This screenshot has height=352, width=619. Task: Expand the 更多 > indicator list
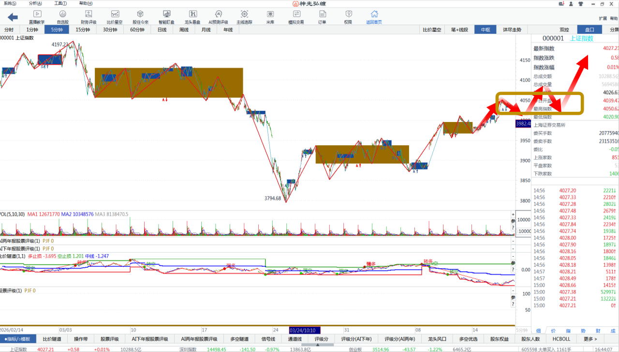coord(590,339)
